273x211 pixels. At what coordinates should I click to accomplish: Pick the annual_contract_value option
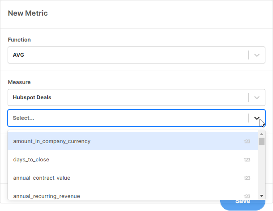(42, 178)
